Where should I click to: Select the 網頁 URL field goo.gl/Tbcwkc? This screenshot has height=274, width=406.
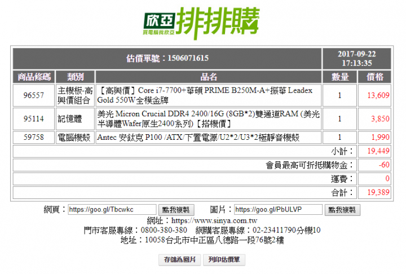112,210
